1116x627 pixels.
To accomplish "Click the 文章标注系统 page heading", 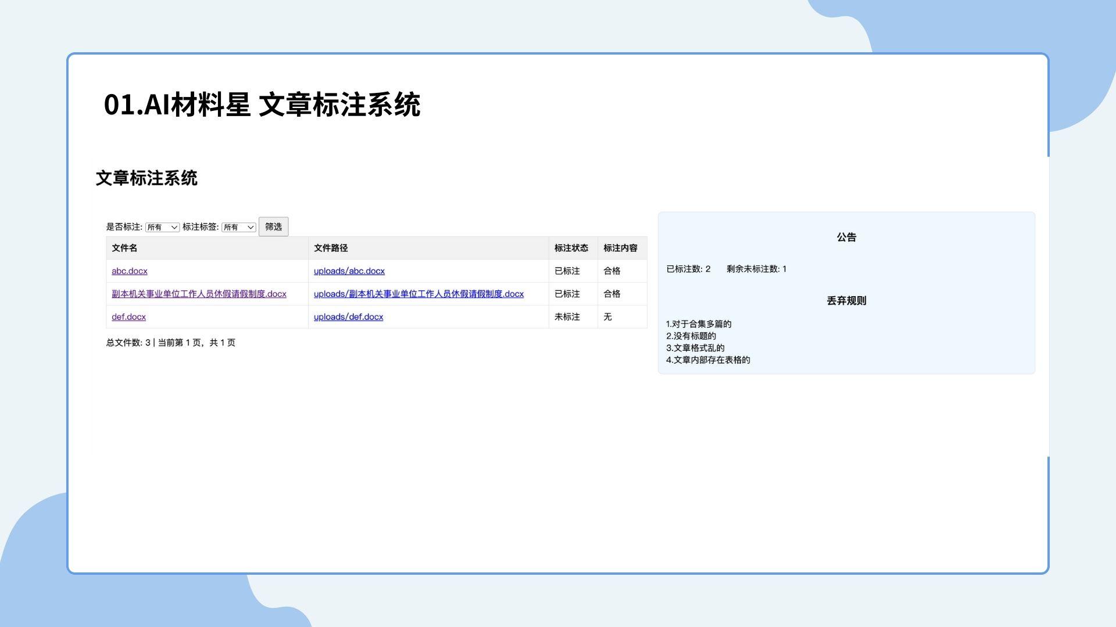I will pos(146,178).
